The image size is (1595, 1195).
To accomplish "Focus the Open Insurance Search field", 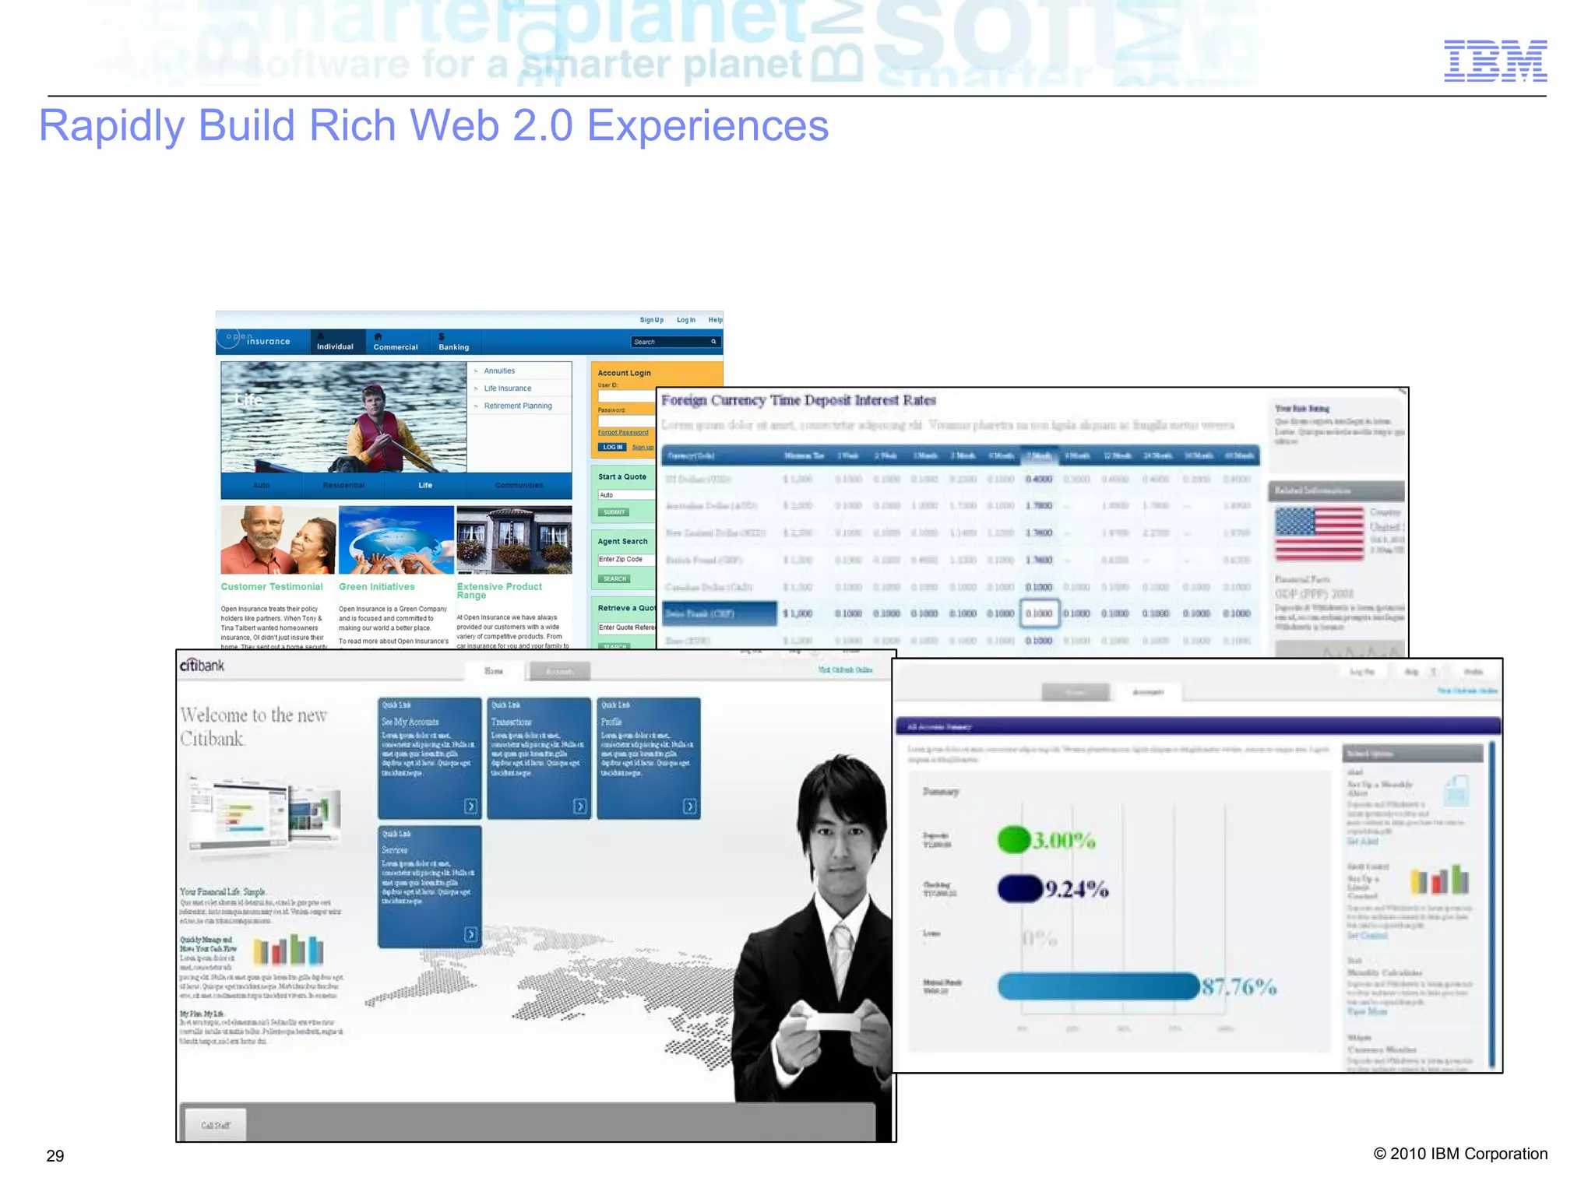I will pos(676,342).
